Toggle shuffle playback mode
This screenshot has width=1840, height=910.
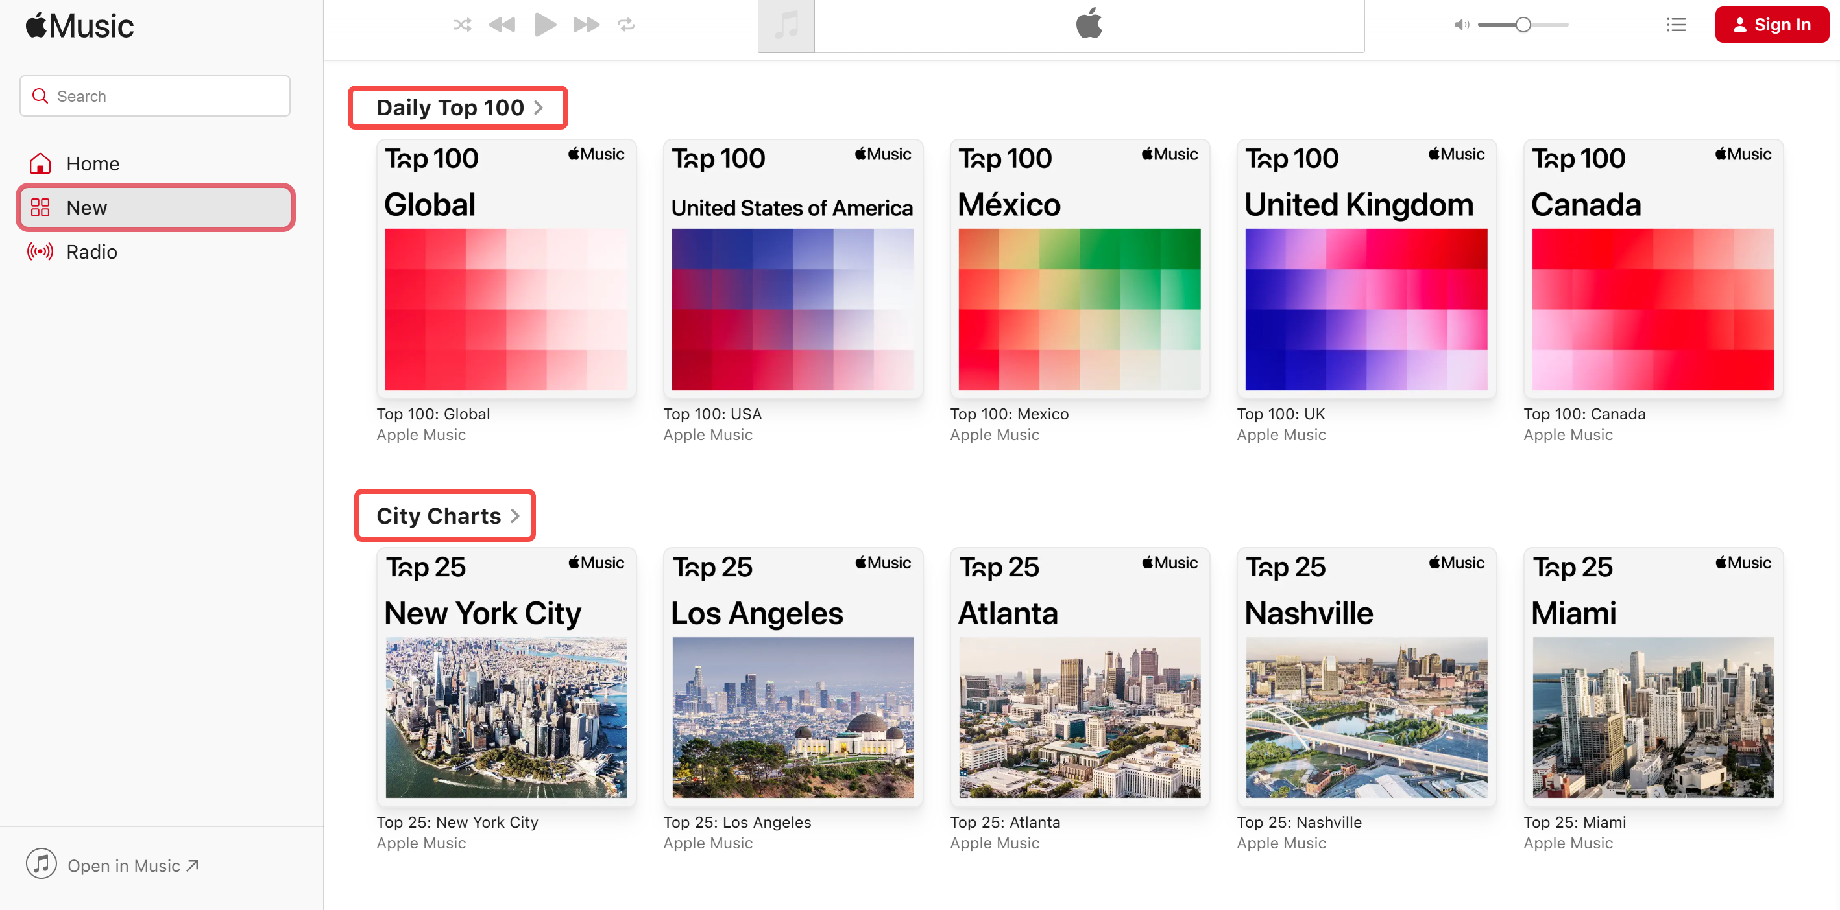coord(462,25)
